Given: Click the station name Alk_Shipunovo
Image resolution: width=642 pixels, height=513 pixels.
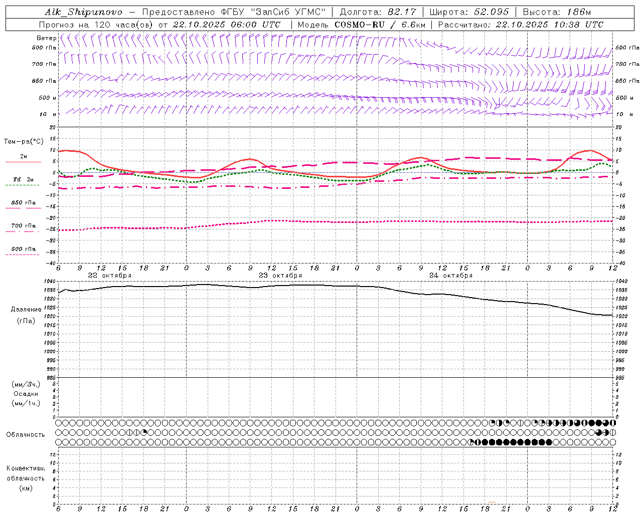Looking at the screenshot, I should pos(84,12).
